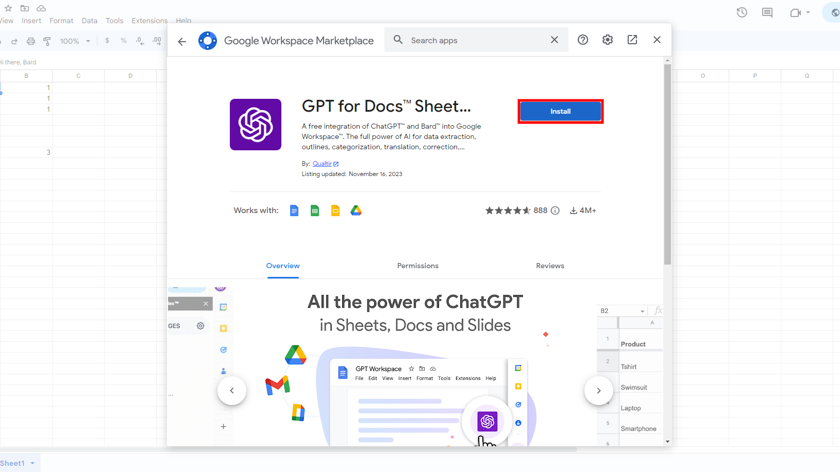Go back in the Marketplace dialog

(182, 41)
